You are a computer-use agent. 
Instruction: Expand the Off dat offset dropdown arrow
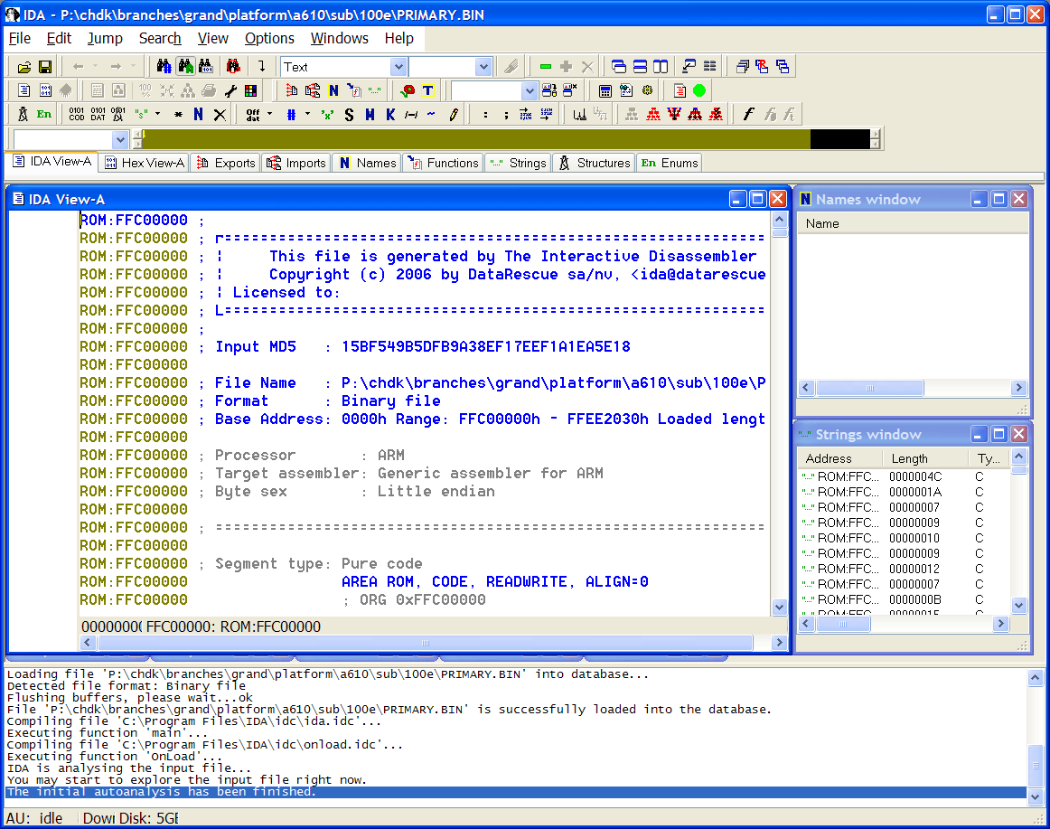tap(270, 114)
